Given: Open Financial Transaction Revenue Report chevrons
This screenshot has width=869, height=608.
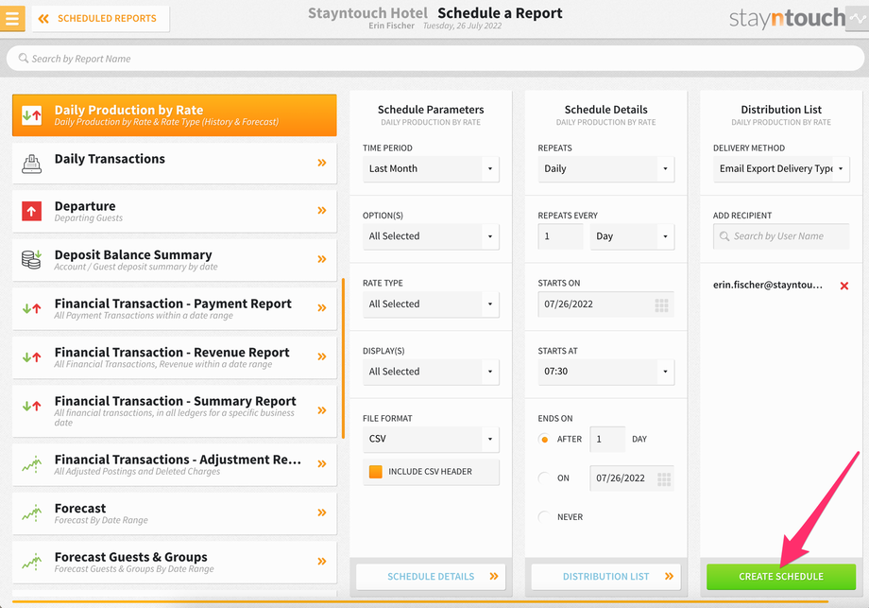Looking at the screenshot, I should click(321, 356).
